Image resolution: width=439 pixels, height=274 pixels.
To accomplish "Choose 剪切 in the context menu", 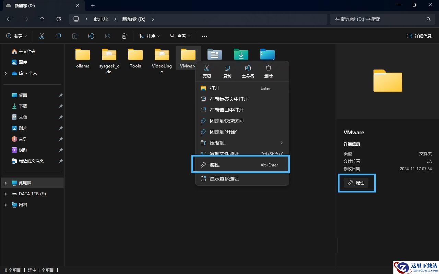I will (x=206, y=72).
